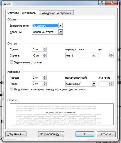Viewport: 121px width, 143px height.
Task: Open the Help question mark button
Action: (102, 3)
